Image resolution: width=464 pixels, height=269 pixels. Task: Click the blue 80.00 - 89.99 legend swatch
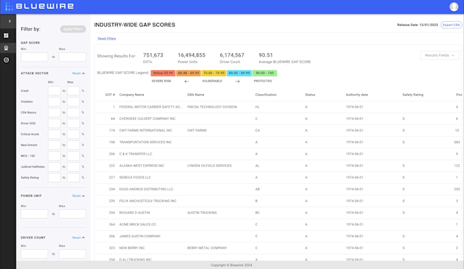(239, 73)
